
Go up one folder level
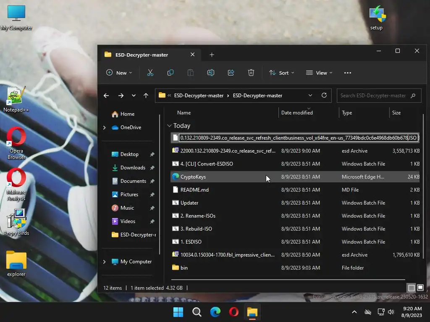pos(146,96)
